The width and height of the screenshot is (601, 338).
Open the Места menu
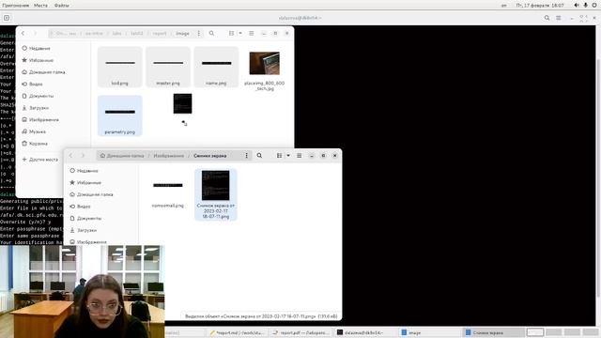click(40, 5)
